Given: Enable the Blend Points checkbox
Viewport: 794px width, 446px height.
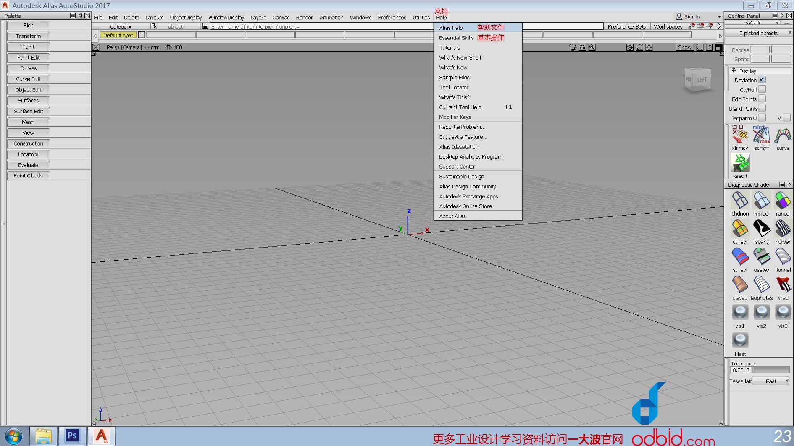Looking at the screenshot, I should pos(762,108).
